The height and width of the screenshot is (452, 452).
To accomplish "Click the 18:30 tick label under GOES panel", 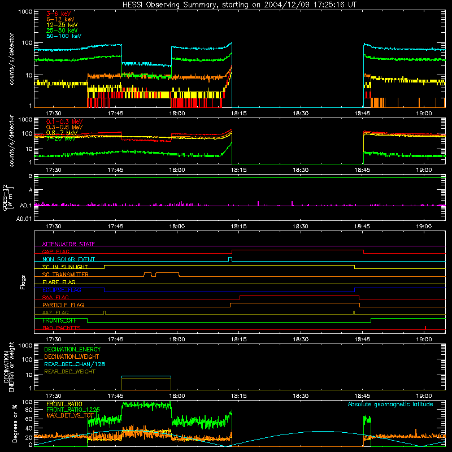I will tap(301, 227).
